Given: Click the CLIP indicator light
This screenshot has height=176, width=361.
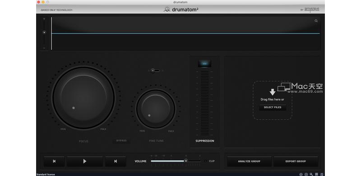Looking at the screenshot, I should coord(206,161).
